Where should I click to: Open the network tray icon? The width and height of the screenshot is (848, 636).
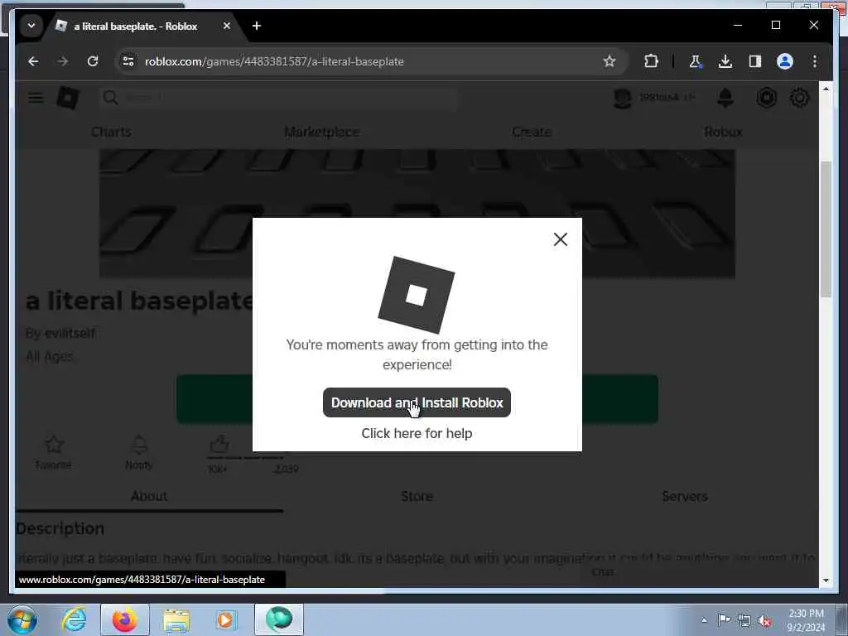click(744, 620)
